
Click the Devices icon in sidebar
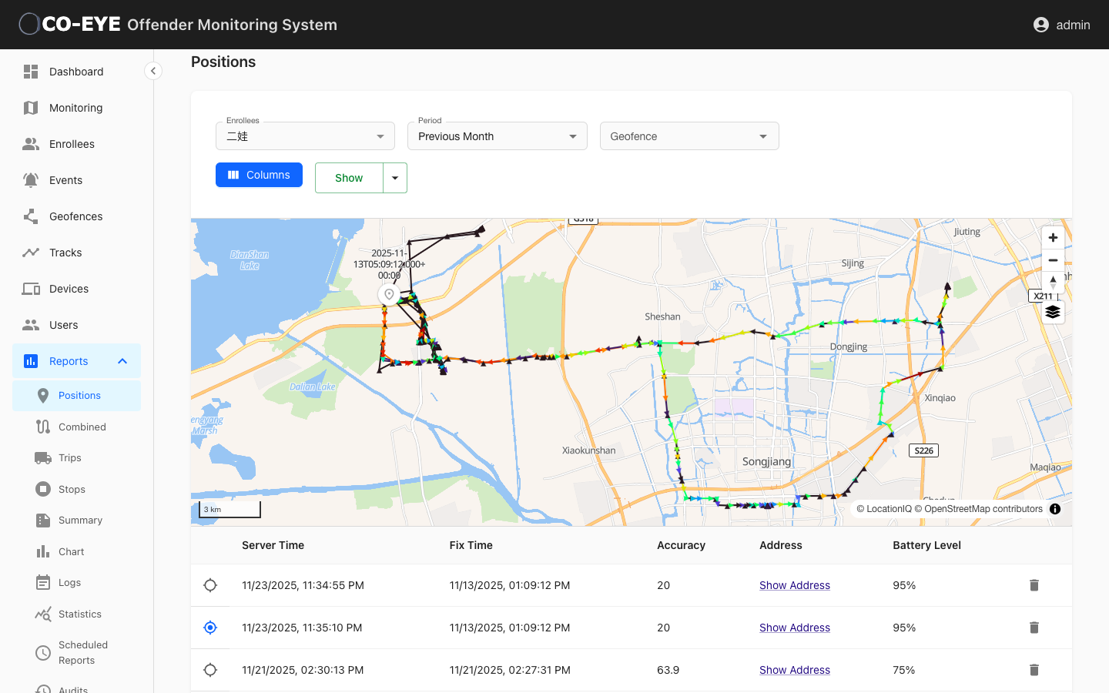(31, 289)
